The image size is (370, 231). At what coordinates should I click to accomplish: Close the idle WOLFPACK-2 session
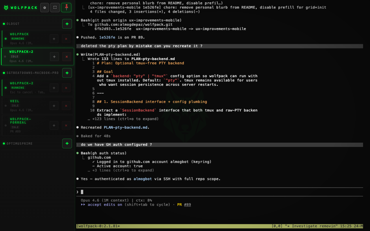coord(67,57)
